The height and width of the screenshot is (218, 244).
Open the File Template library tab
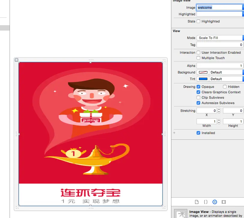coord(197,202)
